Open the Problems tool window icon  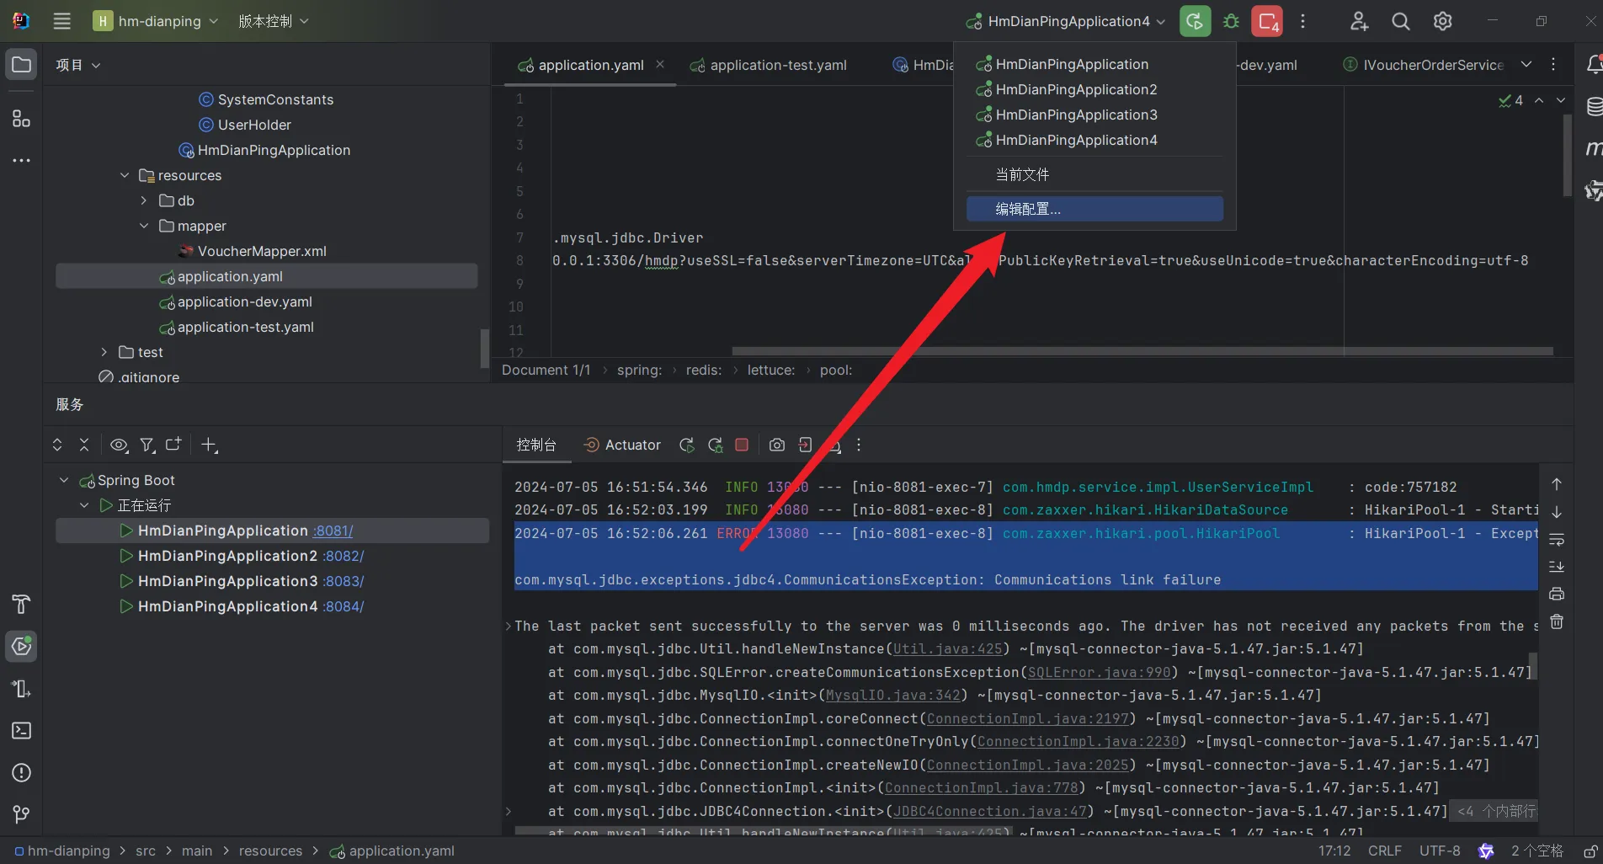(21, 772)
